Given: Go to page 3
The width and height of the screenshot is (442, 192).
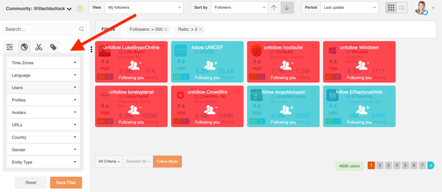Looking at the screenshot, I should (x=388, y=165).
